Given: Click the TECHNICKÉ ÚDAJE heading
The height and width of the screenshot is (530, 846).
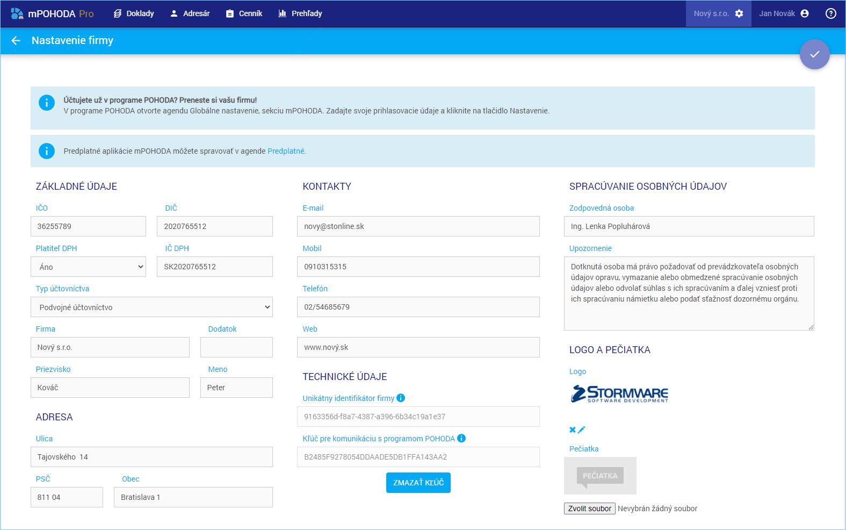Looking at the screenshot, I should (345, 377).
